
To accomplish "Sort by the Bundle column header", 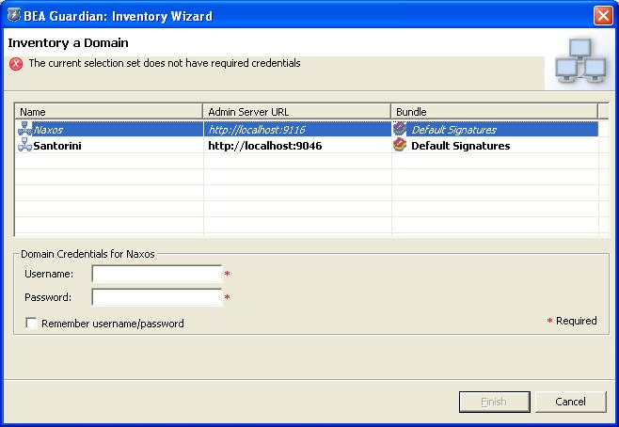I will pos(495,112).
